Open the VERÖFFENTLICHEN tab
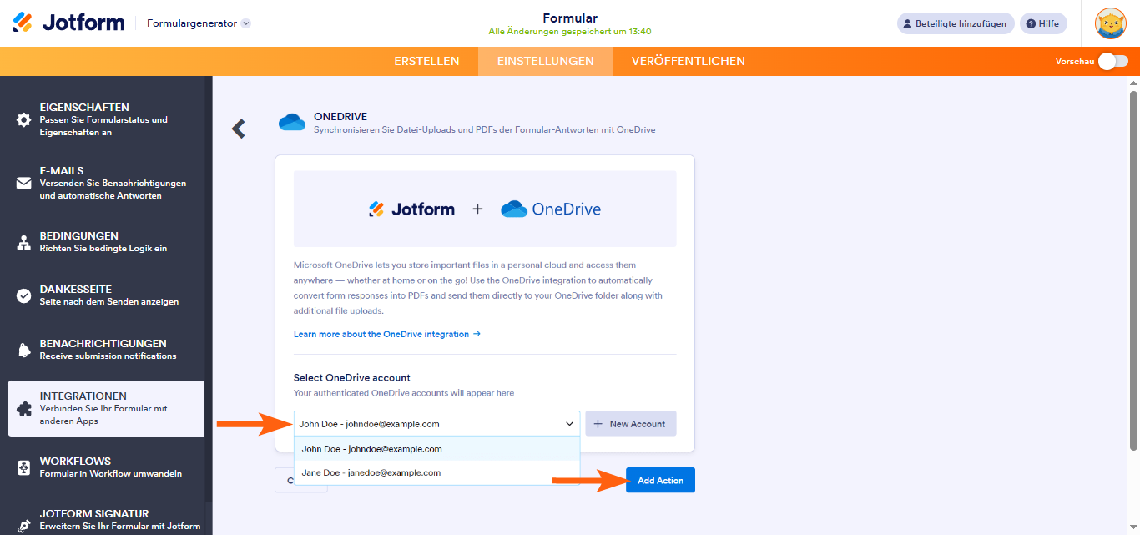This screenshot has height=535, width=1140. click(686, 60)
